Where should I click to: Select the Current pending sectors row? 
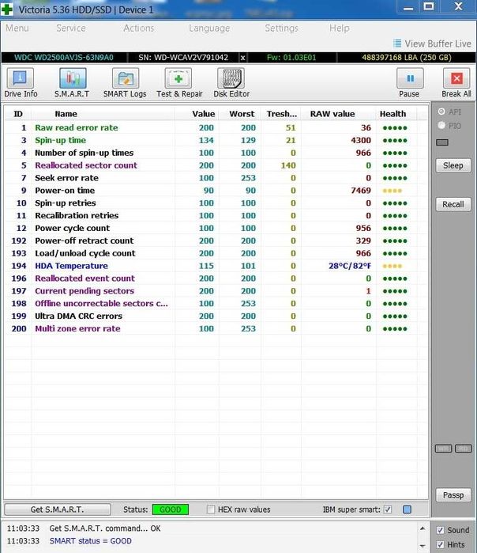coord(216,291)
